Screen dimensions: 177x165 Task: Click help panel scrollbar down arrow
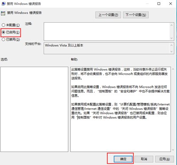173,150
